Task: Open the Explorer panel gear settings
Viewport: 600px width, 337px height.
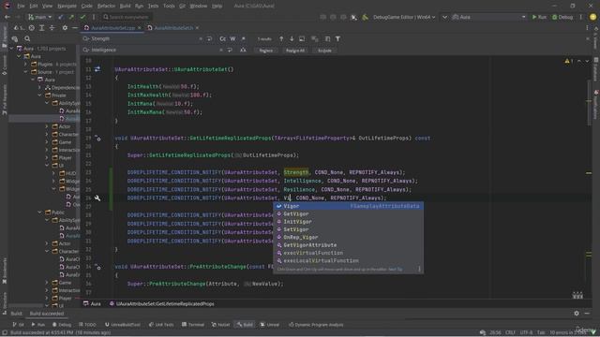Action: (x=65, y=28)
